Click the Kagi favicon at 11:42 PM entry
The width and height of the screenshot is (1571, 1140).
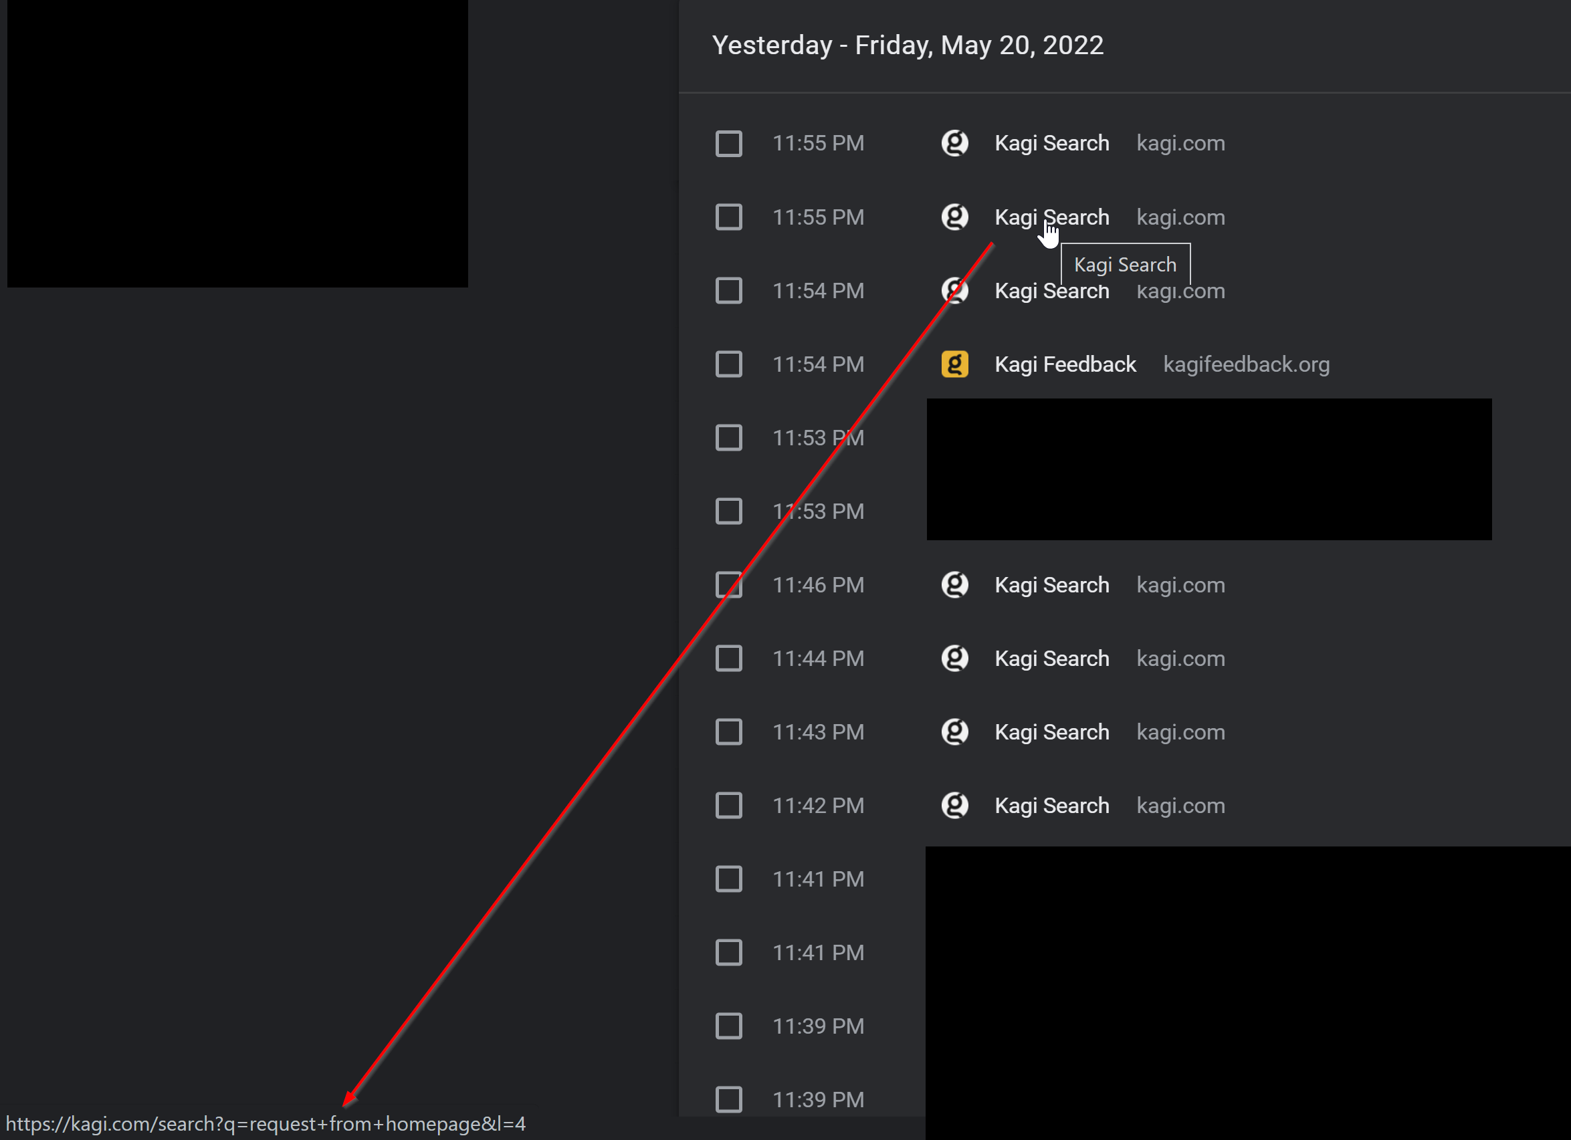[954, 805]
